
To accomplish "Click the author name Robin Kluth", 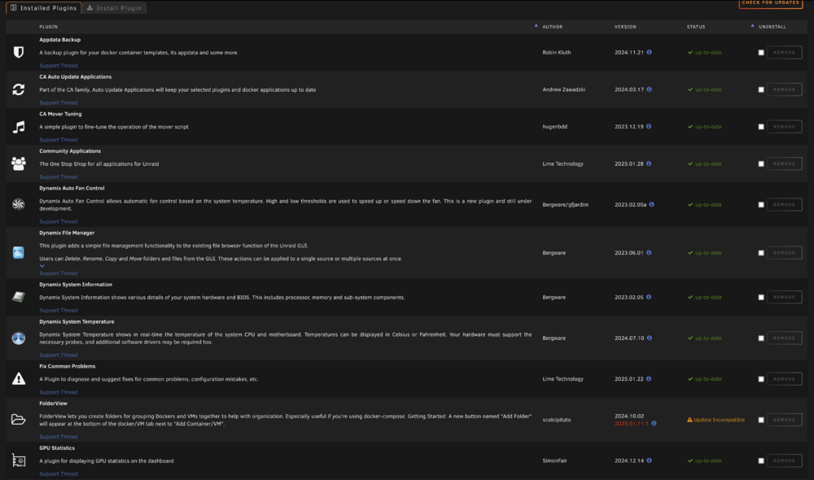I will [x=557, y=52].
